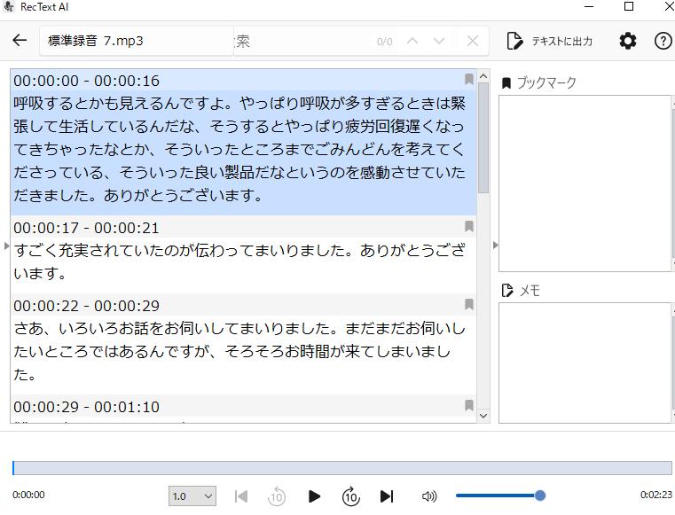The image size is (675, 515).
Task: Click inside the メモ text area
Action: click(x=584, y=362)
